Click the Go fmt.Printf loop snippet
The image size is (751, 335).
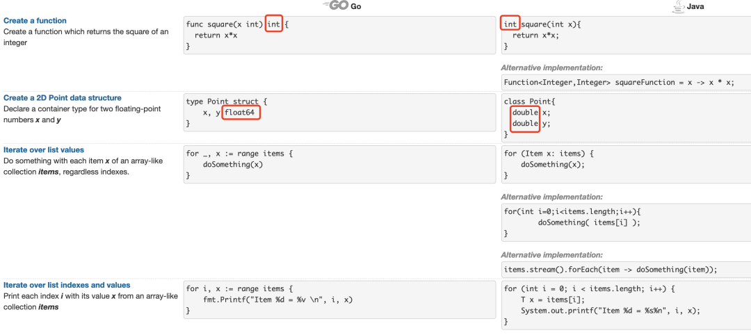coord(339,300)
